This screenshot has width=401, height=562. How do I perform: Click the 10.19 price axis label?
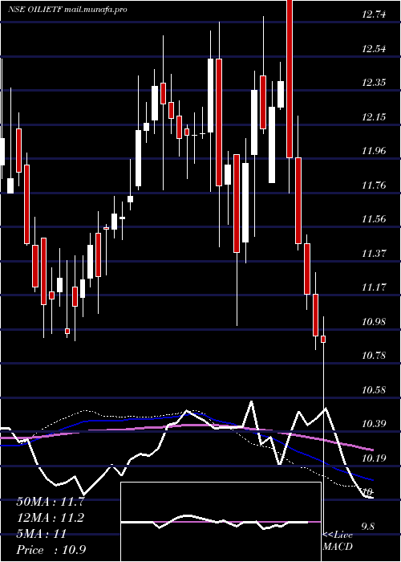point(373,458)
